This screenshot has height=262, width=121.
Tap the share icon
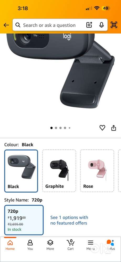(114, 128)
